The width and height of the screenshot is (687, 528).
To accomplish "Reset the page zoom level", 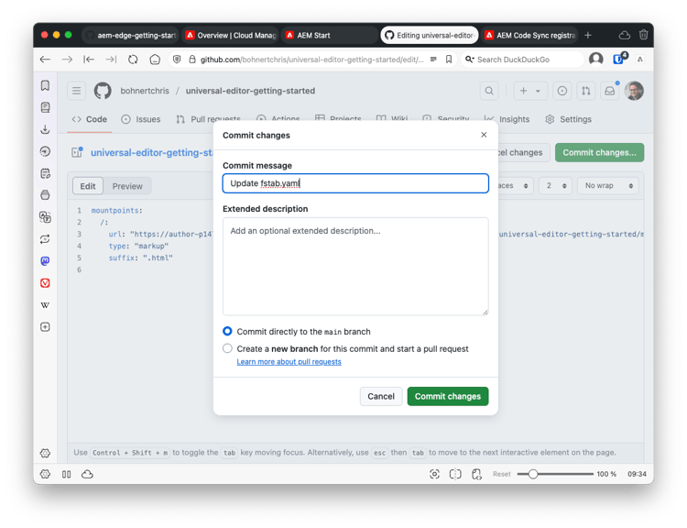I will [501, 474].
